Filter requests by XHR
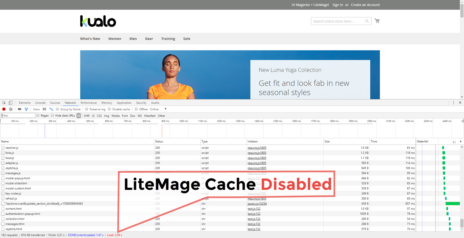Screen dimensions: 464x238 click(87, 116)
